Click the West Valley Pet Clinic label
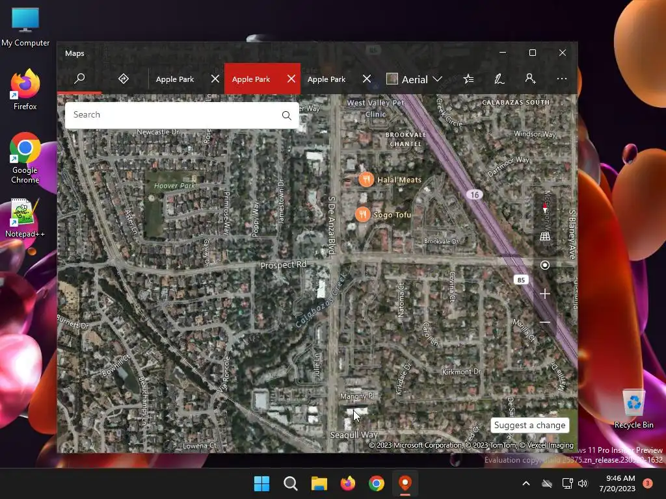The image size is (666, 499). 375,109
